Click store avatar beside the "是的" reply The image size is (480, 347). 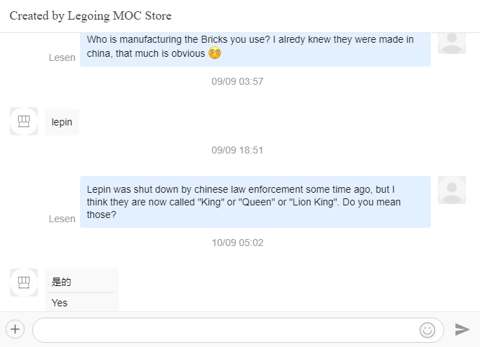click(24, 282)
